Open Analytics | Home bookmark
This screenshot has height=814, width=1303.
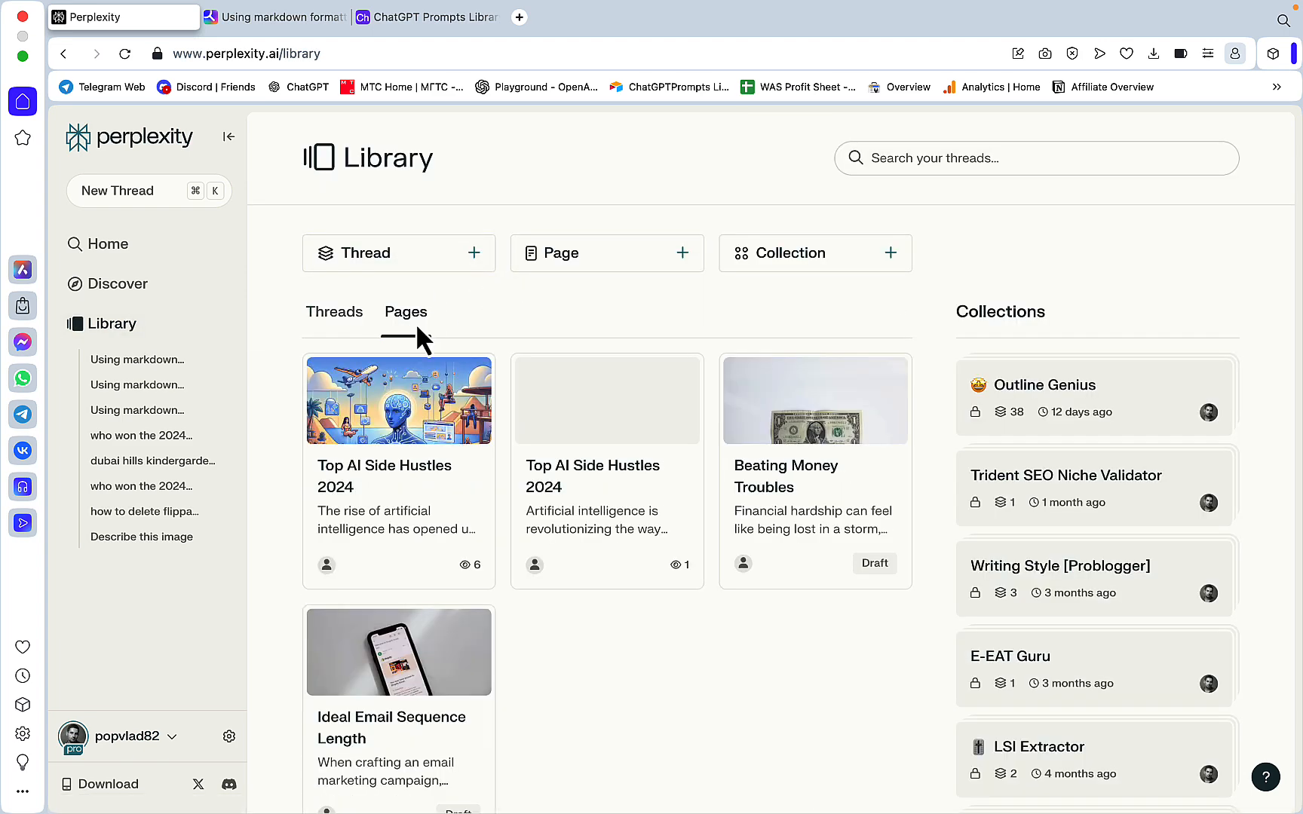992,87
